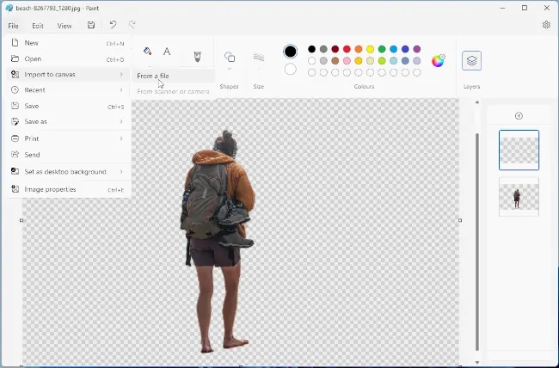The height and width of the screenshot is (368, 559).
Task: Expand the Recent submenu arrow
Action: [x=121, y=90]
